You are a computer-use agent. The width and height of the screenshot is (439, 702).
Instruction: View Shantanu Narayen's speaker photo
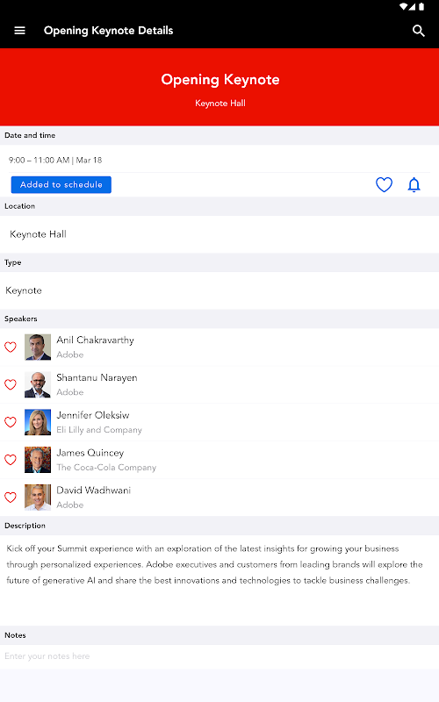[x=38, y=384]
